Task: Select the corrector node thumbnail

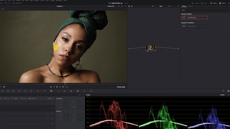Action: (150, 47)
